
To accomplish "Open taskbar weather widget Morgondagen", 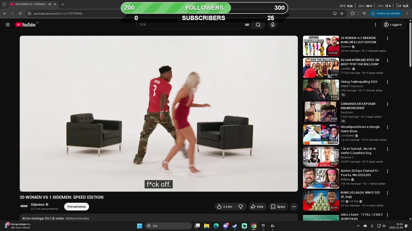I will tap(18, 226).
